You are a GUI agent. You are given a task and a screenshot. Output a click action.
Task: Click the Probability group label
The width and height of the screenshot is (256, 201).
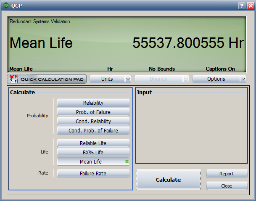[x=37, y=116]
